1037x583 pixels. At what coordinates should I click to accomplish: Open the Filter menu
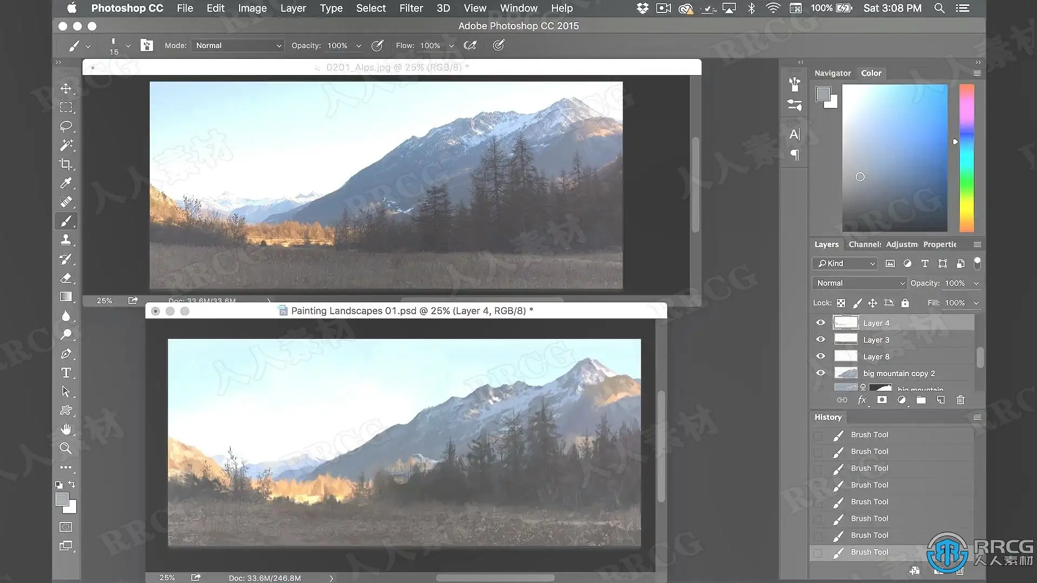(411, 8)
